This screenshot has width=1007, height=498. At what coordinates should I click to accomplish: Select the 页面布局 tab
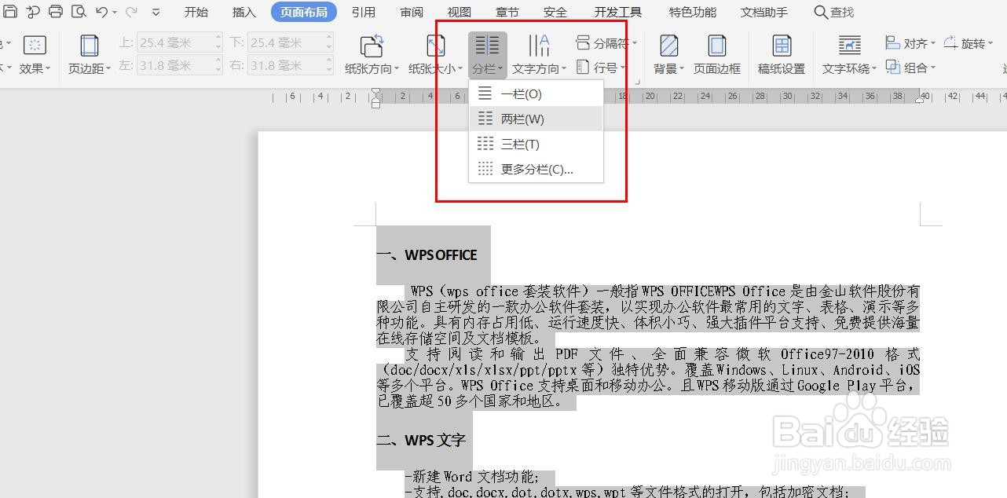(x=303, y=12)
